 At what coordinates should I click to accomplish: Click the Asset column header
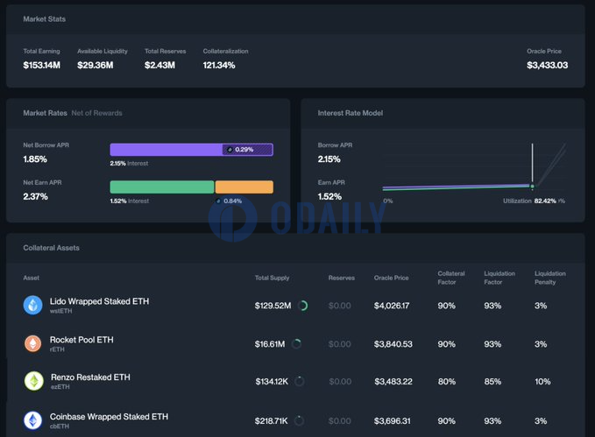(32, 278)
